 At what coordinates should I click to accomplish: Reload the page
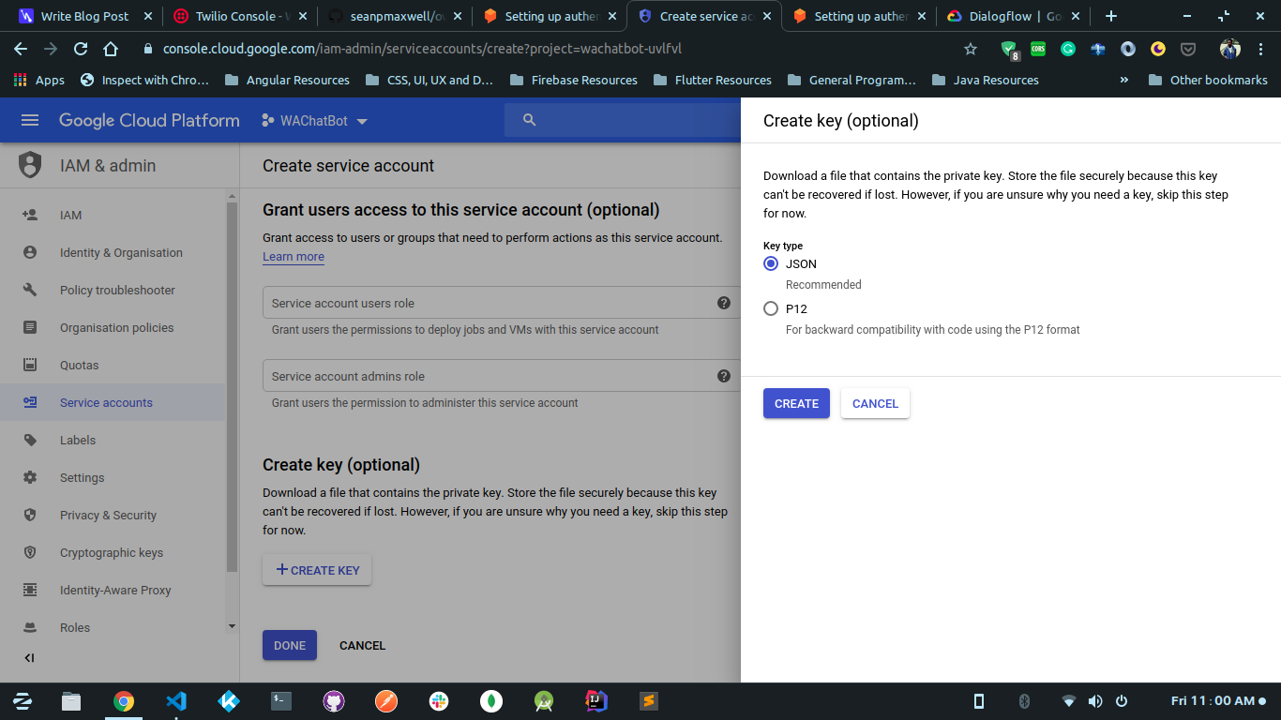coord(81,49)
